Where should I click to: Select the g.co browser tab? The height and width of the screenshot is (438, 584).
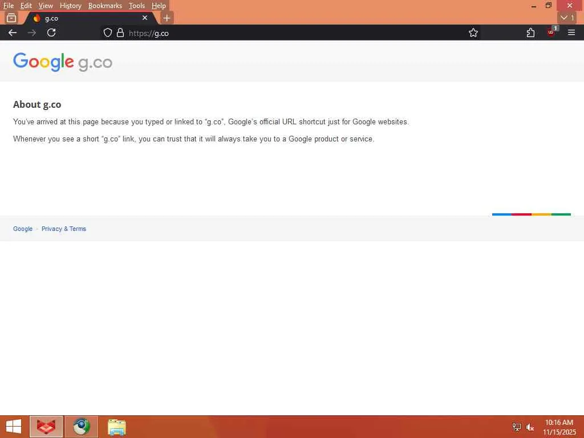tap(90, 18)
